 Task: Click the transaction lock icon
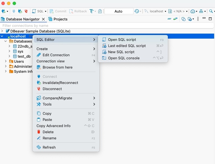(x=100, y=11)
